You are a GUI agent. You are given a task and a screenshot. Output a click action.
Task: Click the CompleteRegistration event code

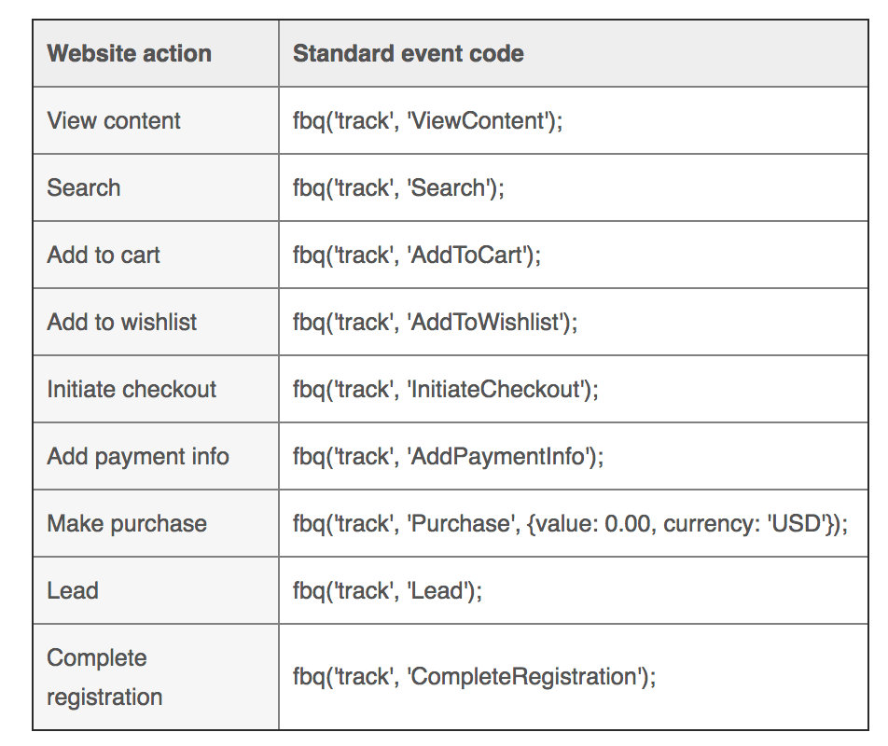tap(474, 677)
